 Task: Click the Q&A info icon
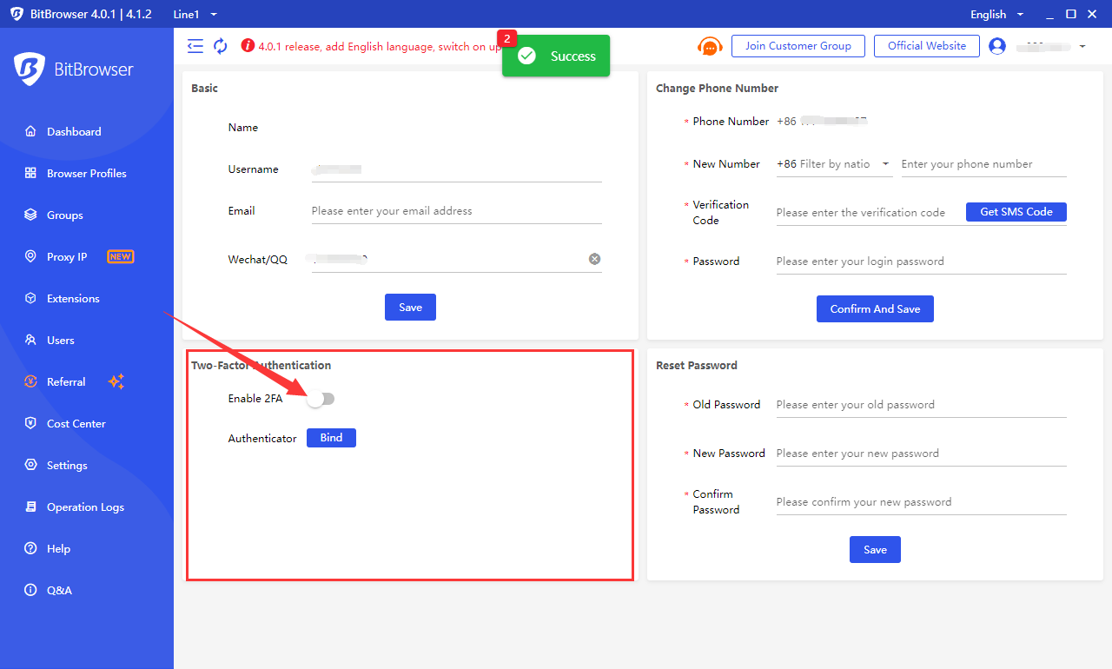tap(30, 591)
